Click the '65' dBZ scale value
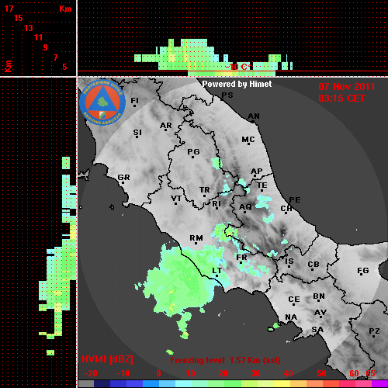Viewport: 388px width, 388px height. pyautogui.click(x=370, y=373)
